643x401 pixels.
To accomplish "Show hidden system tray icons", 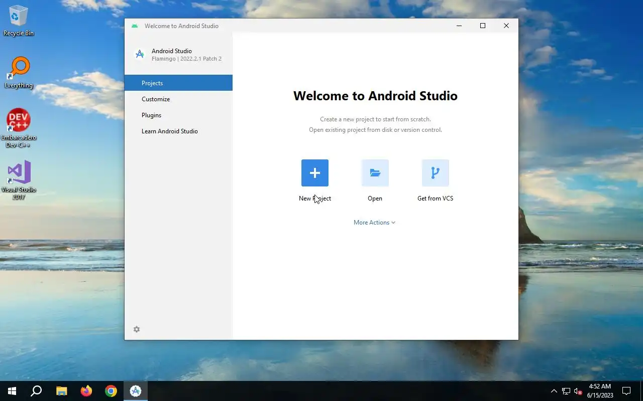I will tap(554, 391).
